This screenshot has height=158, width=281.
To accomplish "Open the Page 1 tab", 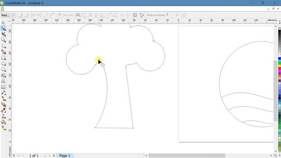I will 65,155.
